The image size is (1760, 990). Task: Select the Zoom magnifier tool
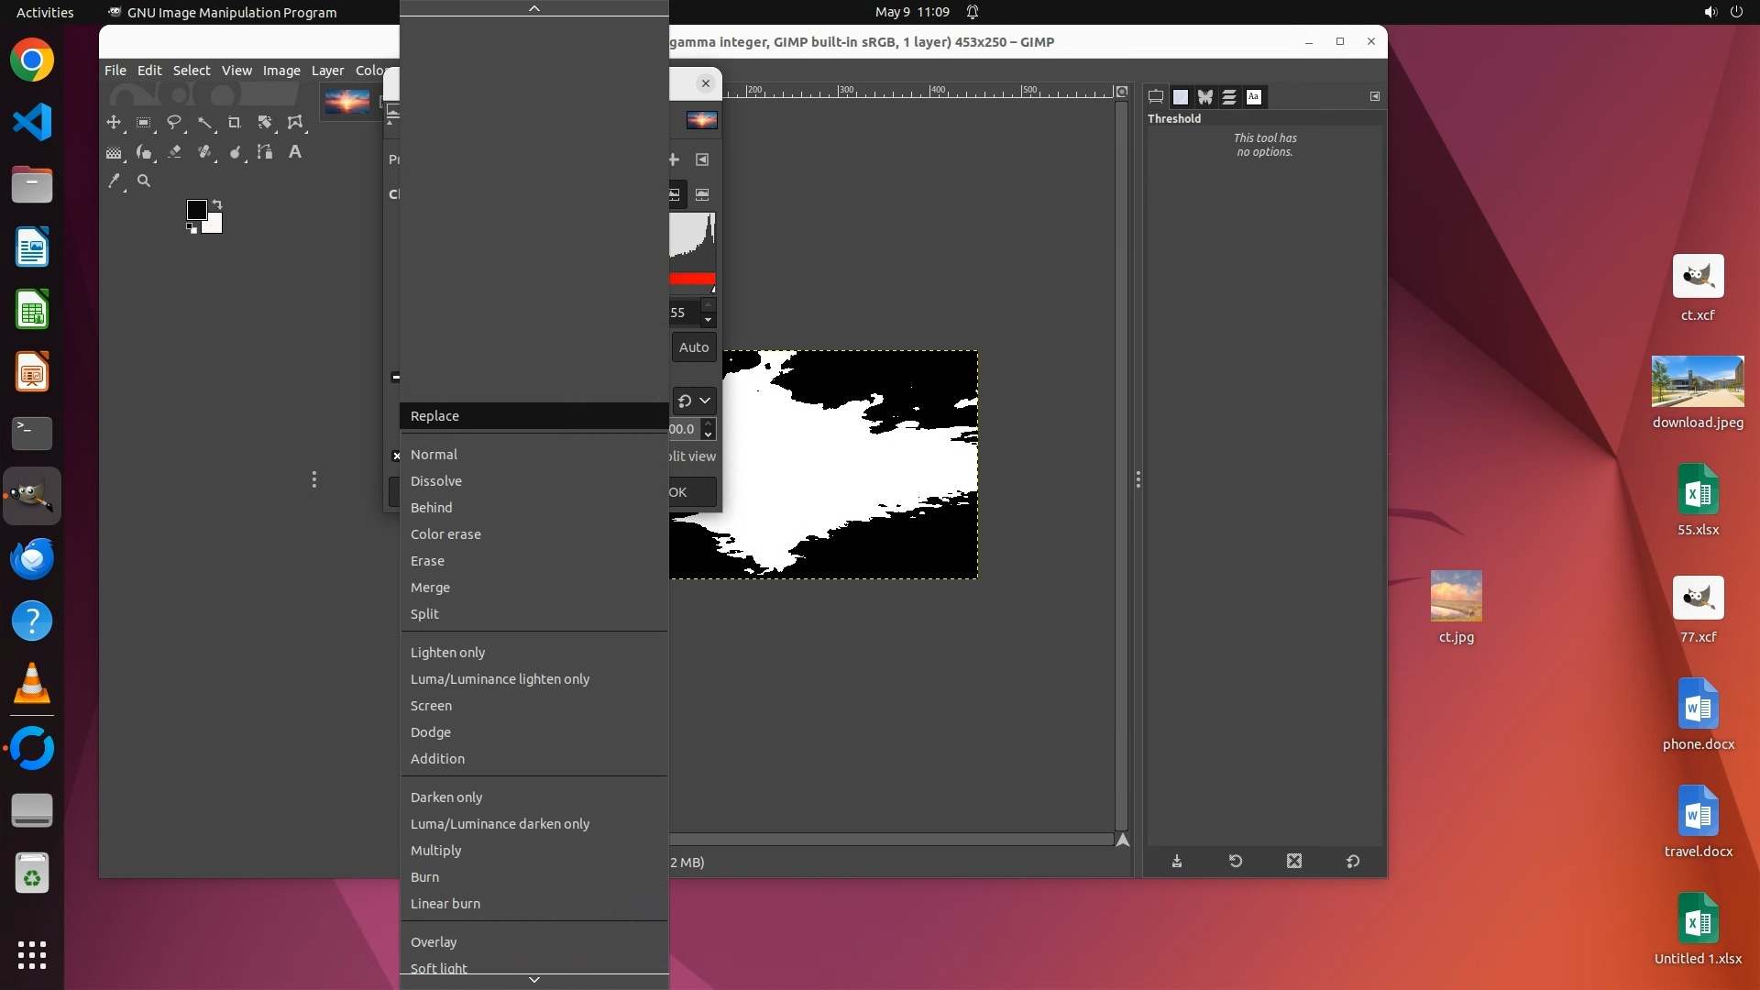tap(144, 181)
